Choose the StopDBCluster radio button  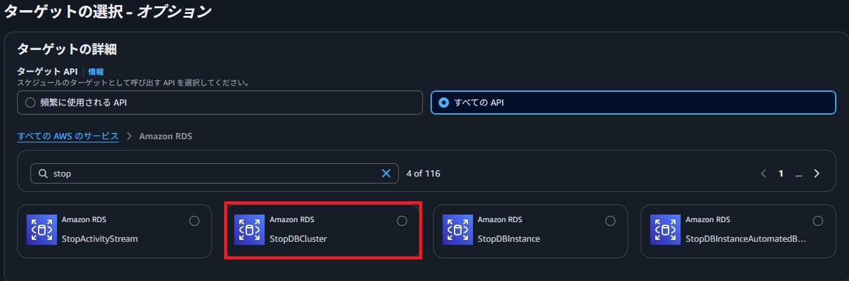(402, 221)
